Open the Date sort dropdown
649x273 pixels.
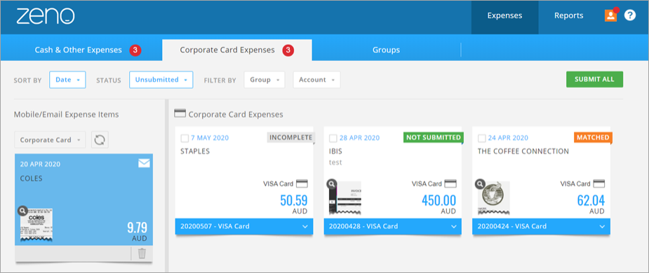pos(67,80)
